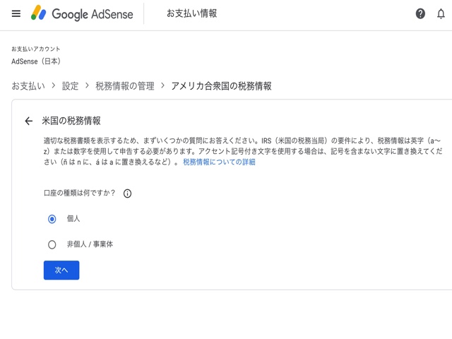The width and height of the screenshot is (452, 339).
Task: Click the chevron after the 設定 breadcrumb
Action: click(x=87, y=86)
